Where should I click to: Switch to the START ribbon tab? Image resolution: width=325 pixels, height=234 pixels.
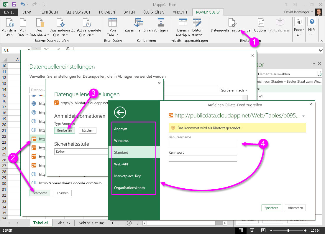click(28, 12)
